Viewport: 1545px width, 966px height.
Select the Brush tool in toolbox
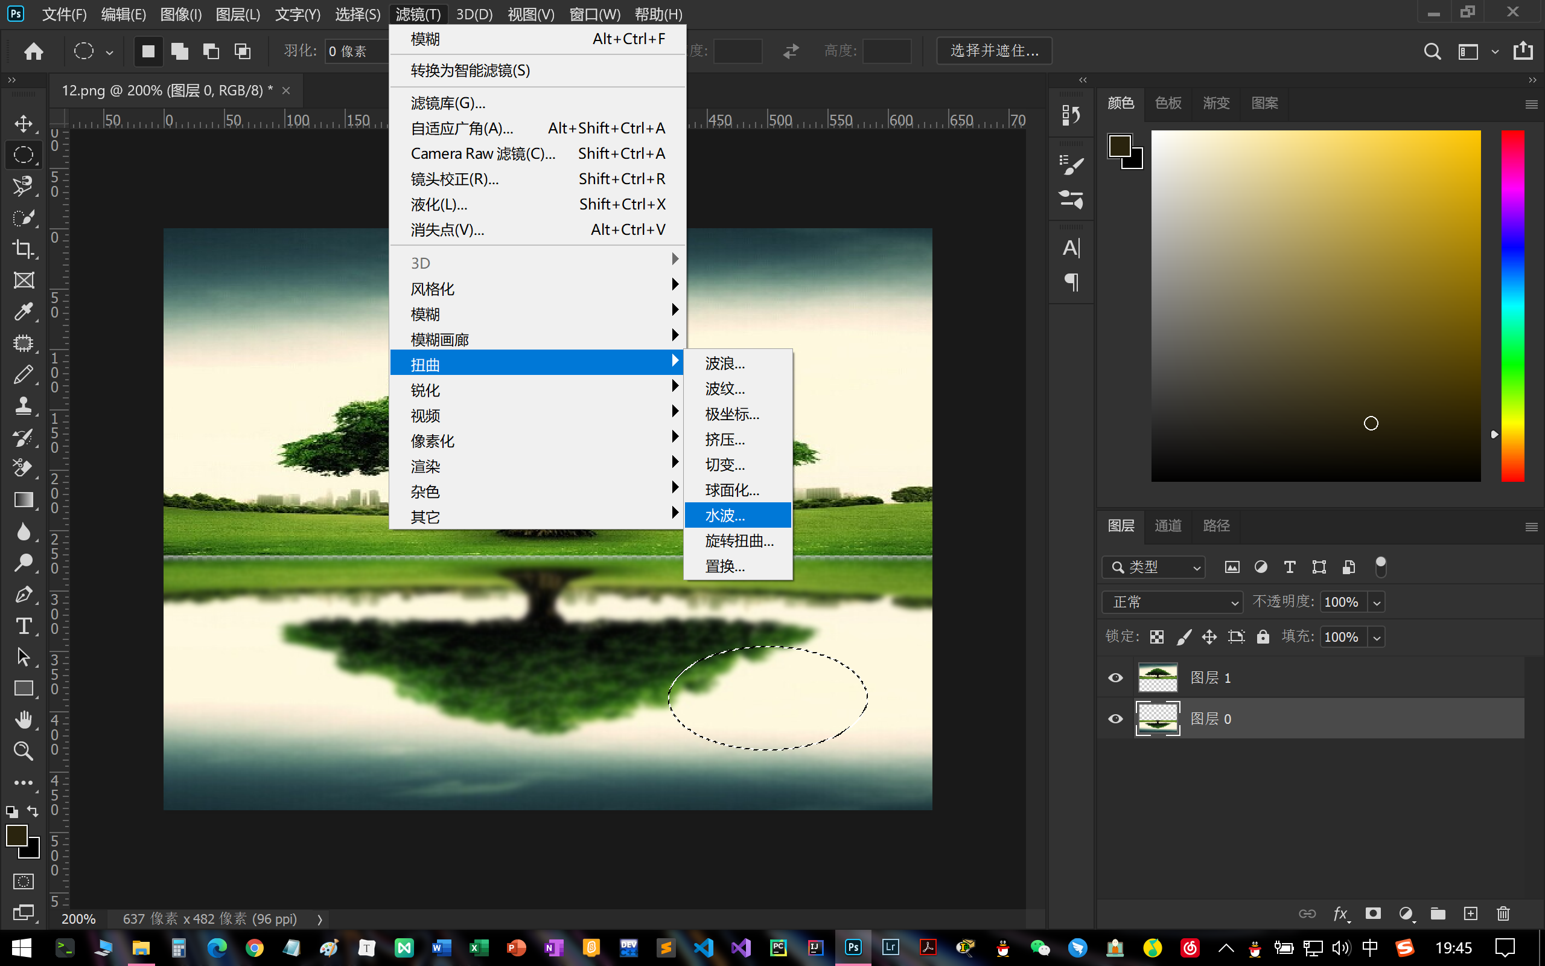[x=24, y=374]
